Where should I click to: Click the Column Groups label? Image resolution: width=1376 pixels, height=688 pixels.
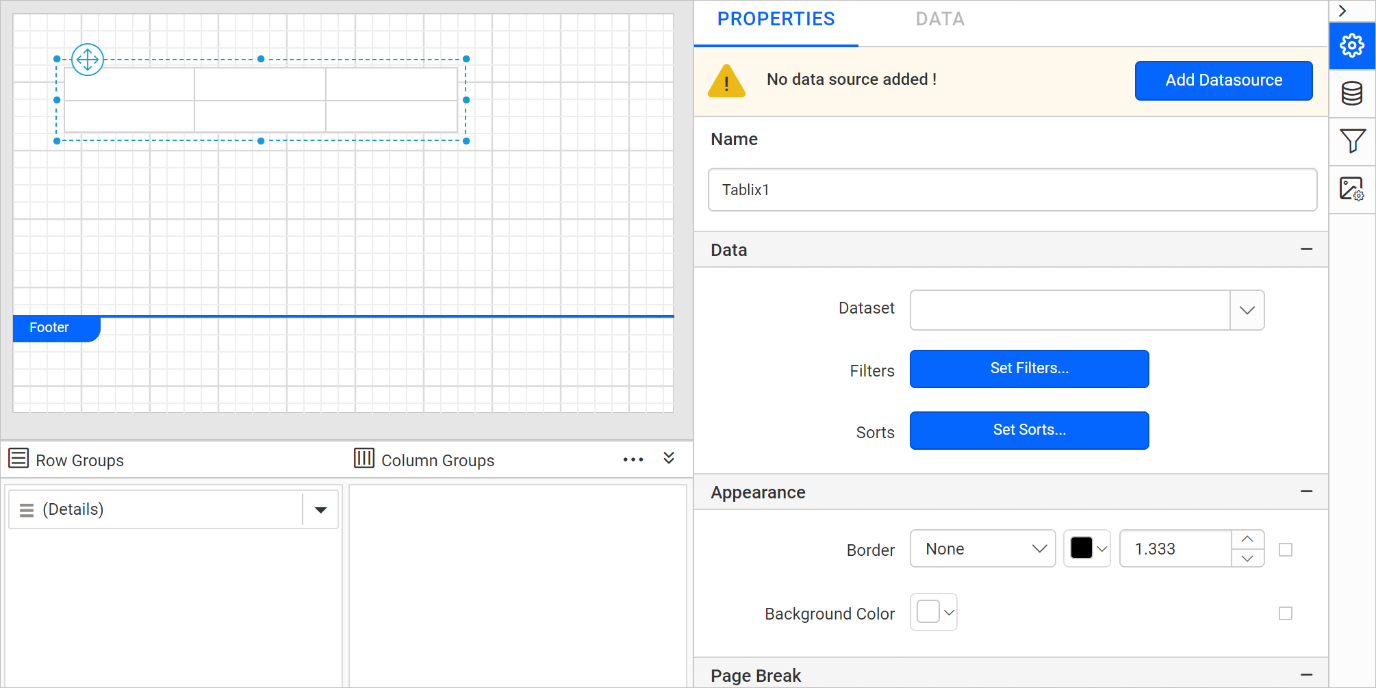(438, 461)
